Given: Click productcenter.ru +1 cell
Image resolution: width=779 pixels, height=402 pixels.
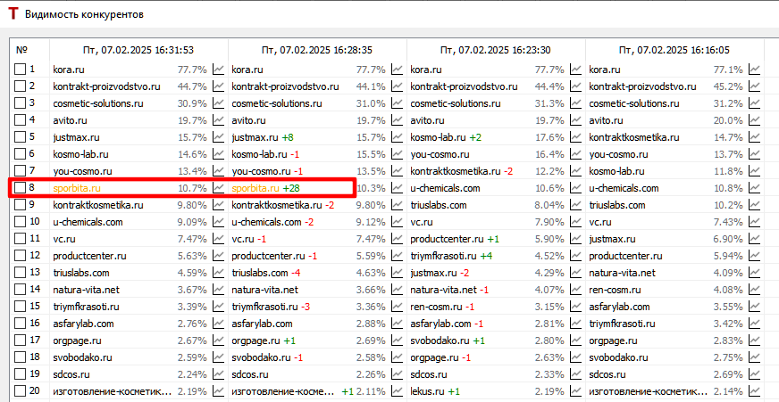Looking at the screenshot, I should [x=496, y=239].
